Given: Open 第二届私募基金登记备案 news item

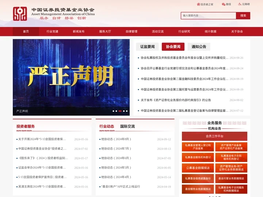Looking at the screenshot, I should [184, 111].
